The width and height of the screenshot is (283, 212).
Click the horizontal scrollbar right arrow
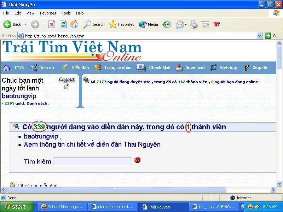[x=273, y=189]
